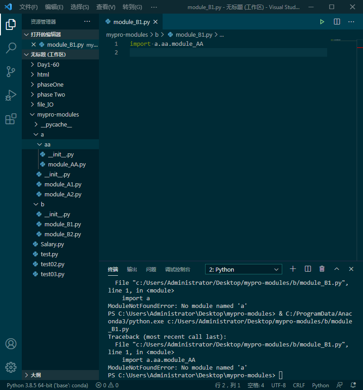
Task: Close the terminal panel
Action: click(351, 269)
